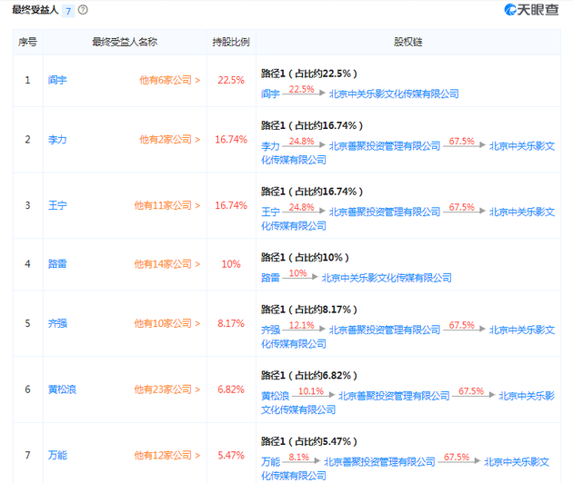
Task: Select 王宁 in the beneficiary name column
Action: (57, 205)
